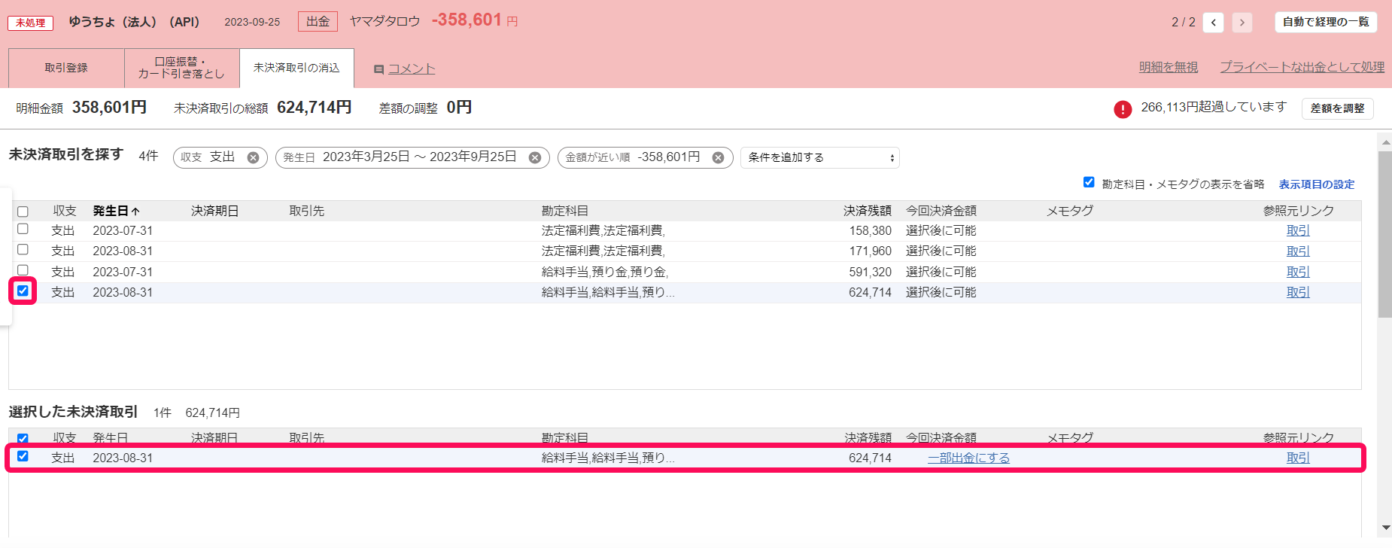Click the 未処理 status badge

[31, 23]
